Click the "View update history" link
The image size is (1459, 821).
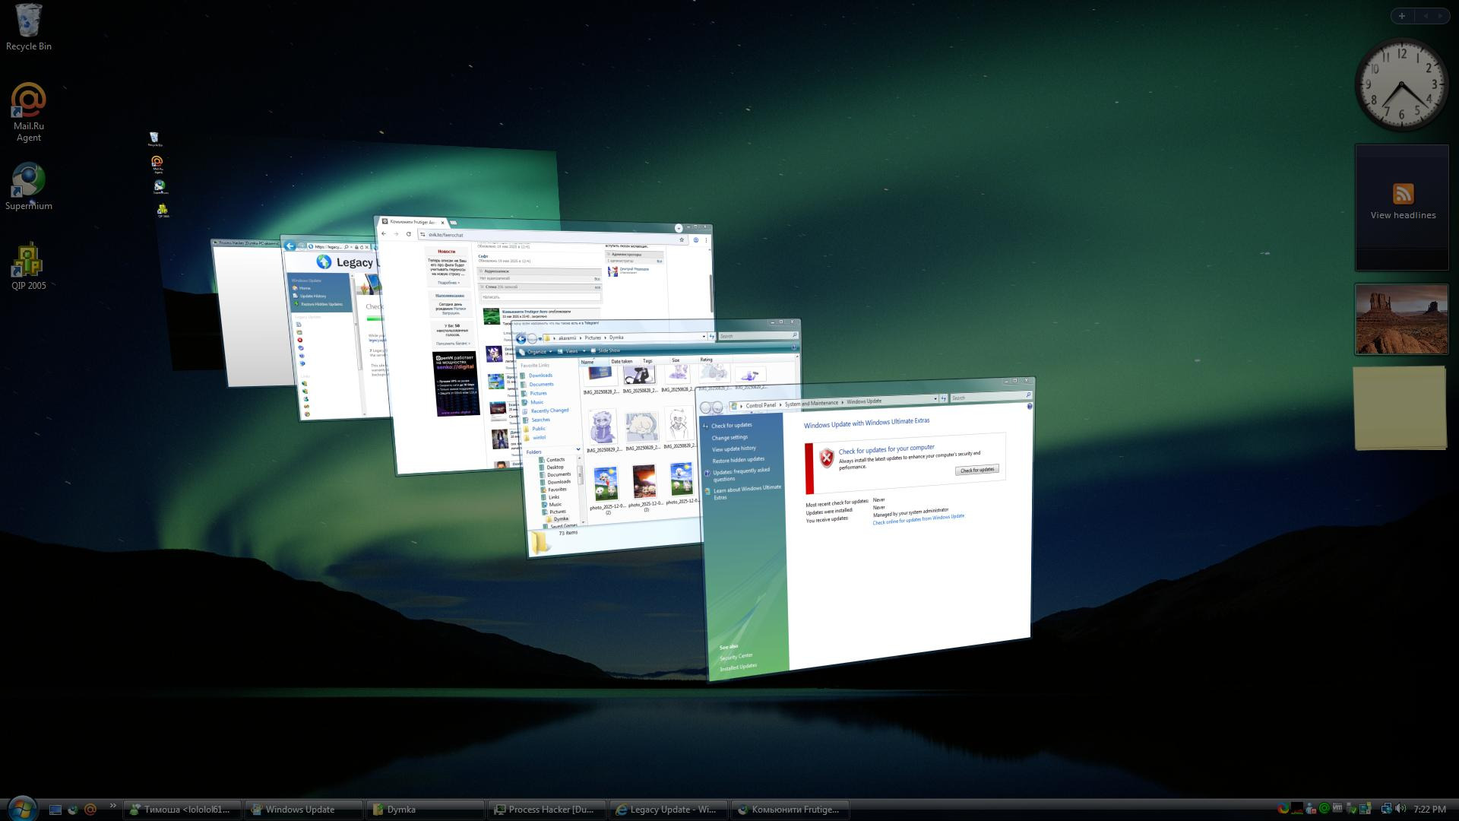pyautogui.click(x=733, y=449)
